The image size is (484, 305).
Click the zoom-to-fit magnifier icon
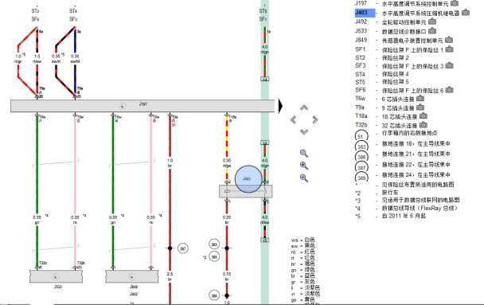[x=304, y=153]
